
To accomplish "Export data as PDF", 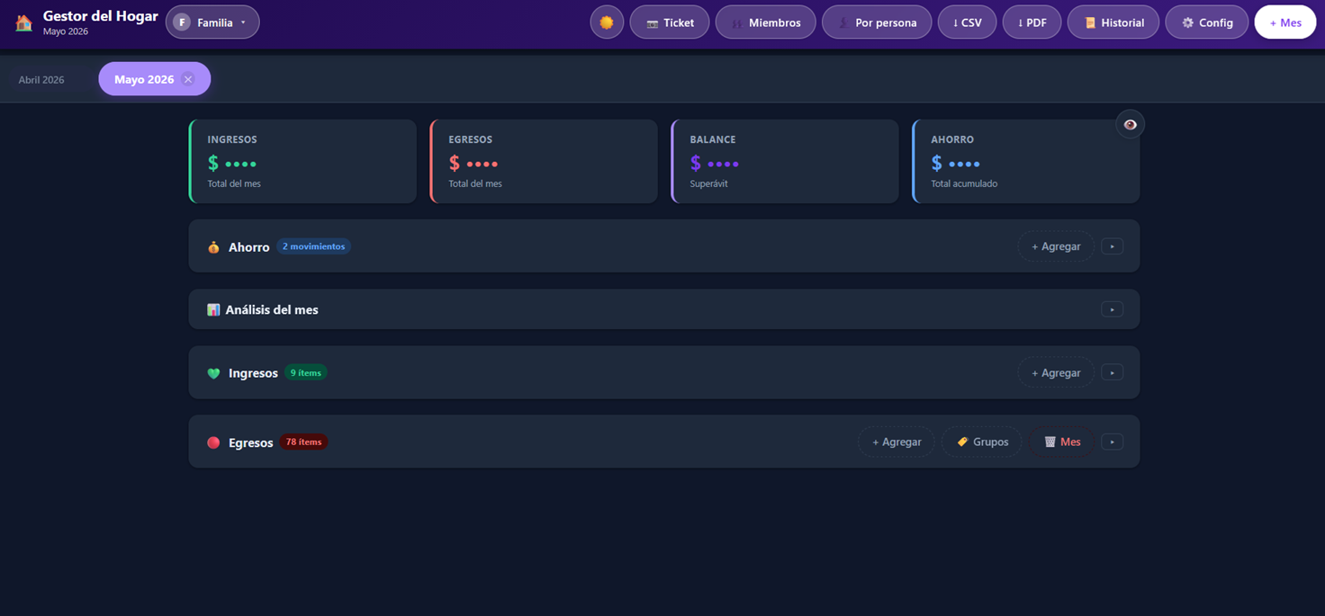I will 1032,22.
